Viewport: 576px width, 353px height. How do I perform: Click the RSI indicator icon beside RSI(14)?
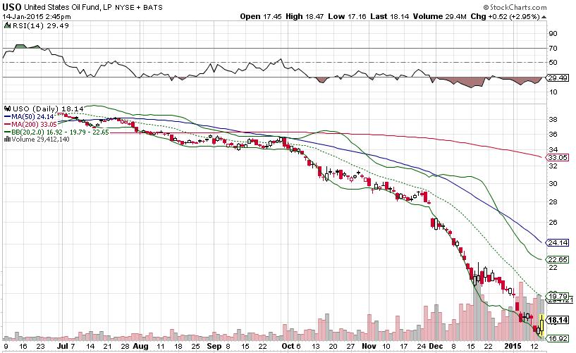tap(6, 25)
